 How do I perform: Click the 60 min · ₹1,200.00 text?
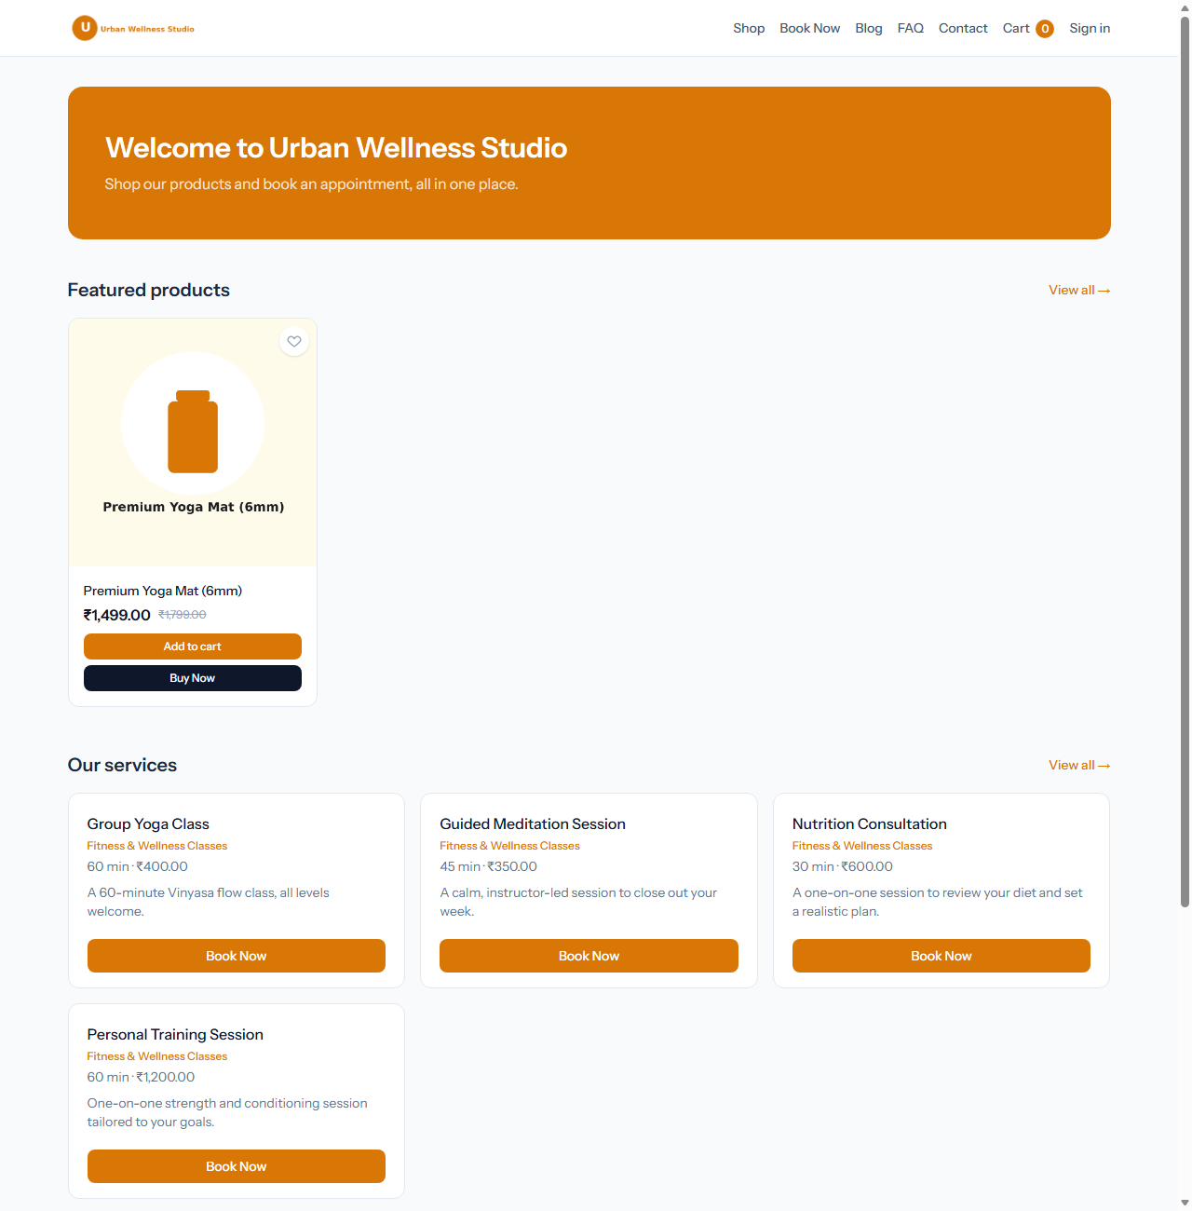[x=142, y=1077]
